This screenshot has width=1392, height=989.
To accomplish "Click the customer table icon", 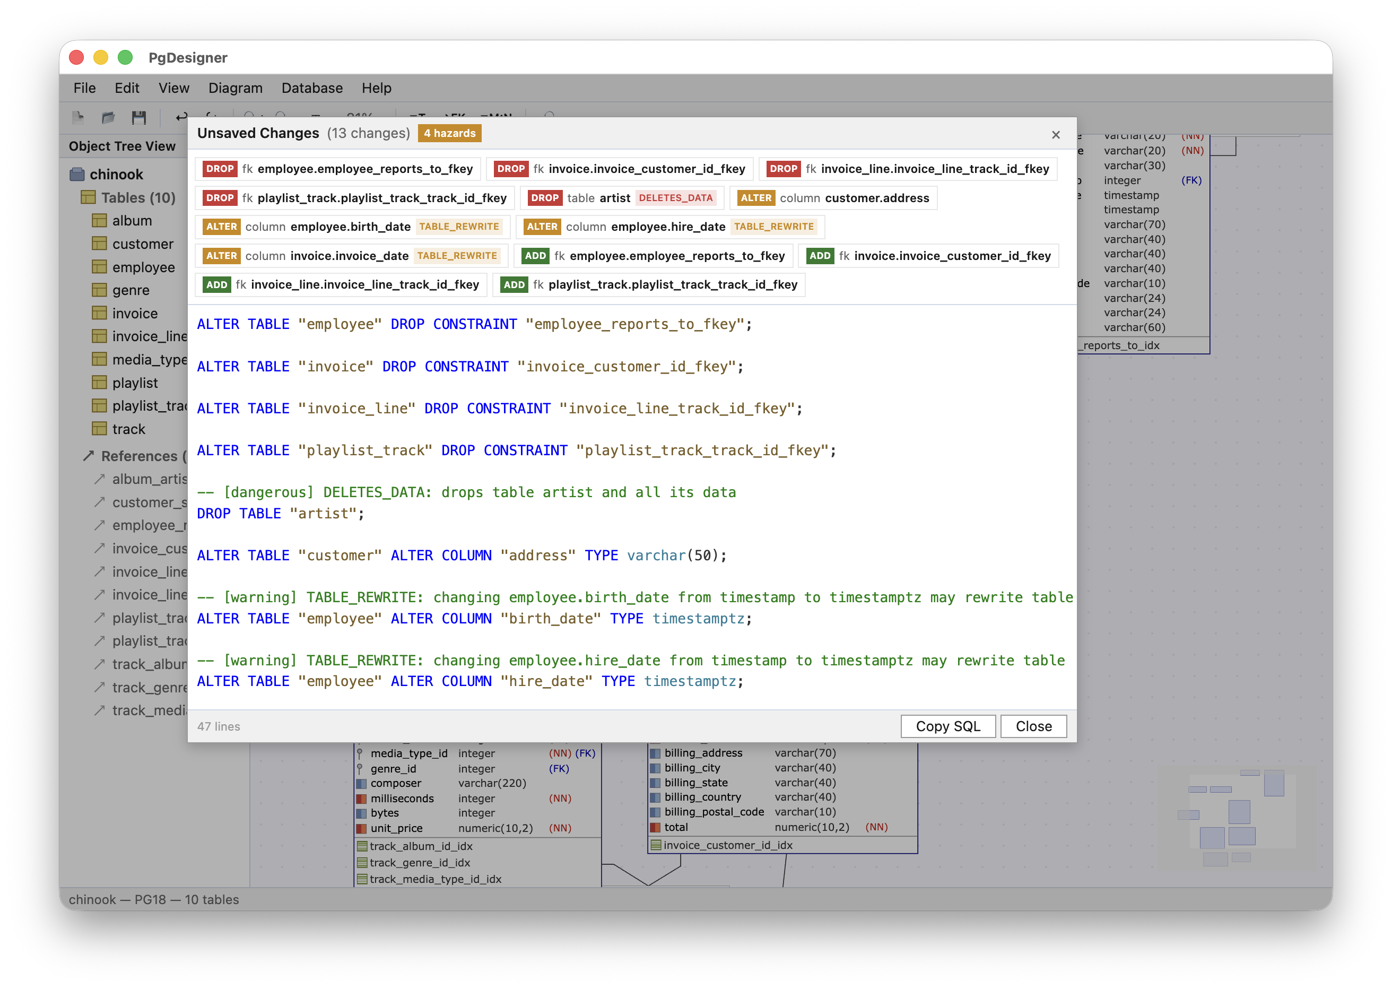I will pyautogui.click(x=98, y=244).
